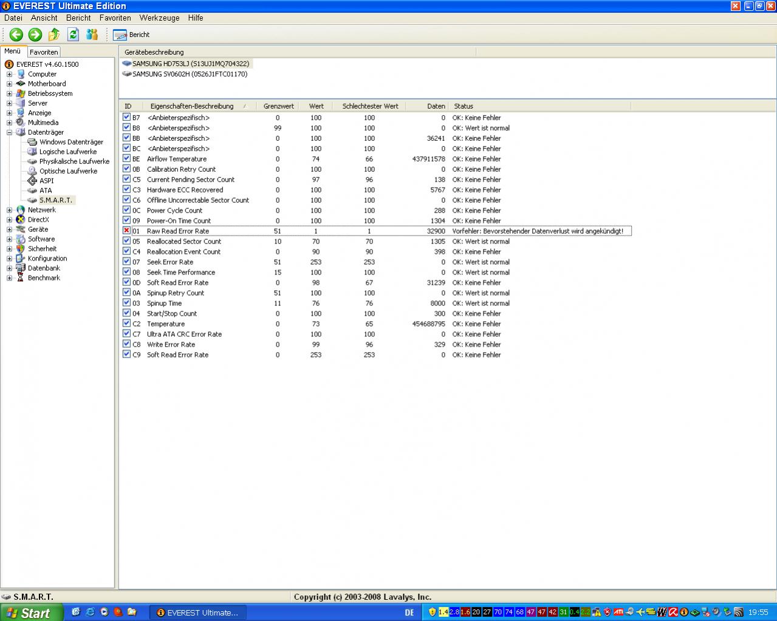Toggle checkbox for Current Pending Sector Count
This screenshot has width=777, height=621.
coord(126,179)
